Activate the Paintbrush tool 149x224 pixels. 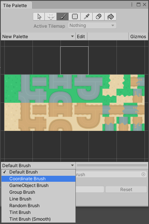click(x=63, y=16)
